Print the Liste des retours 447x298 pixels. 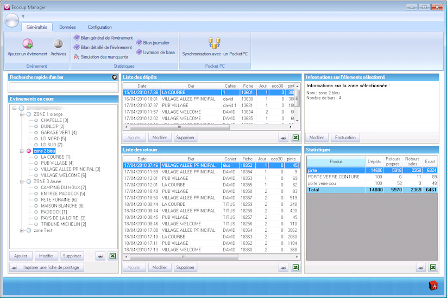click(x=283, y=267)
